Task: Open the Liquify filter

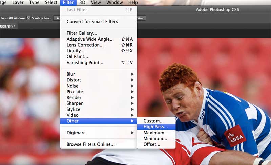Action: [99, 51]
